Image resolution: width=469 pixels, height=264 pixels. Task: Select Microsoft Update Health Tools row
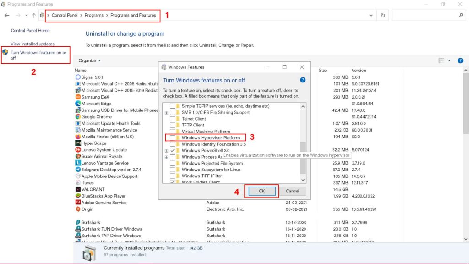point(111,123)
